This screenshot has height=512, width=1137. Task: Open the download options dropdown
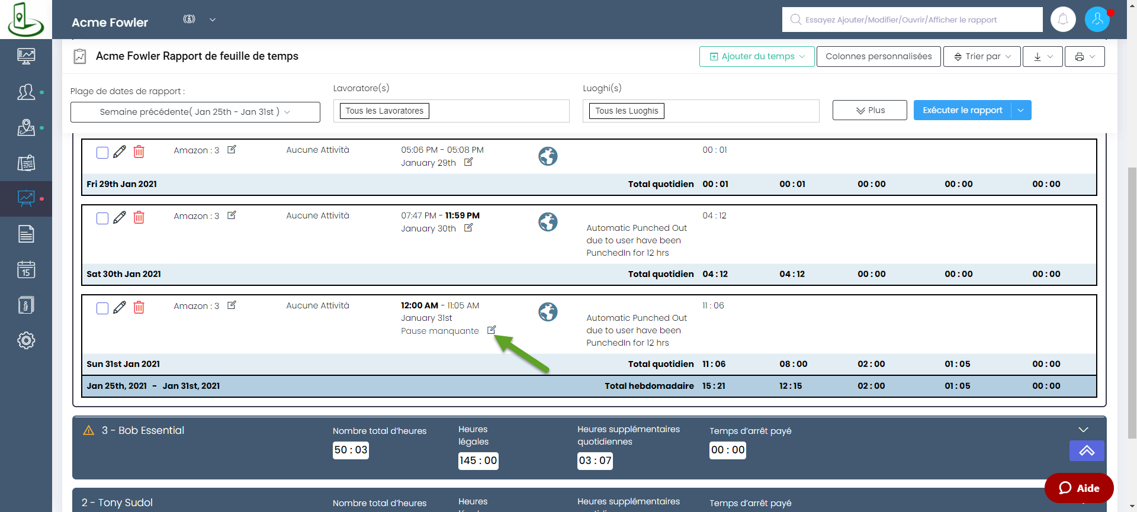(x=1043, y=56)
